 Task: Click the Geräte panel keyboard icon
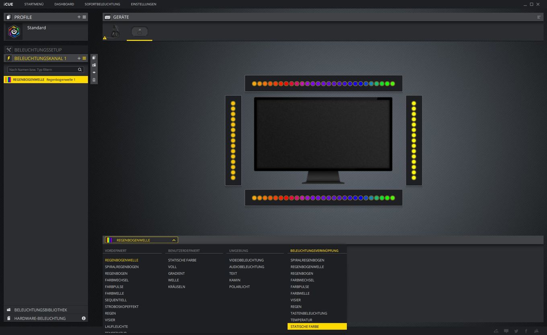click(x=107, y=17)
